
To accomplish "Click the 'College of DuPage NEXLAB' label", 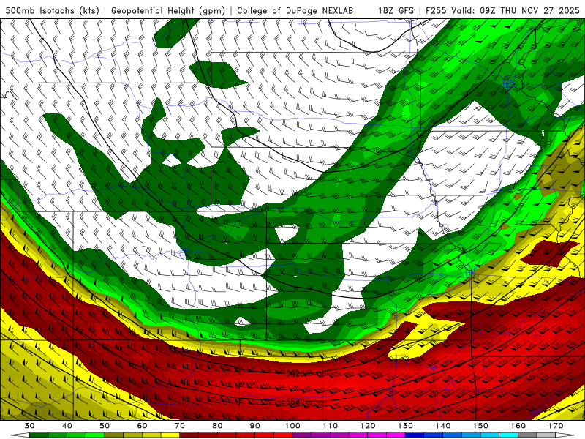I will pyautogui.click(x=295, y=10).
